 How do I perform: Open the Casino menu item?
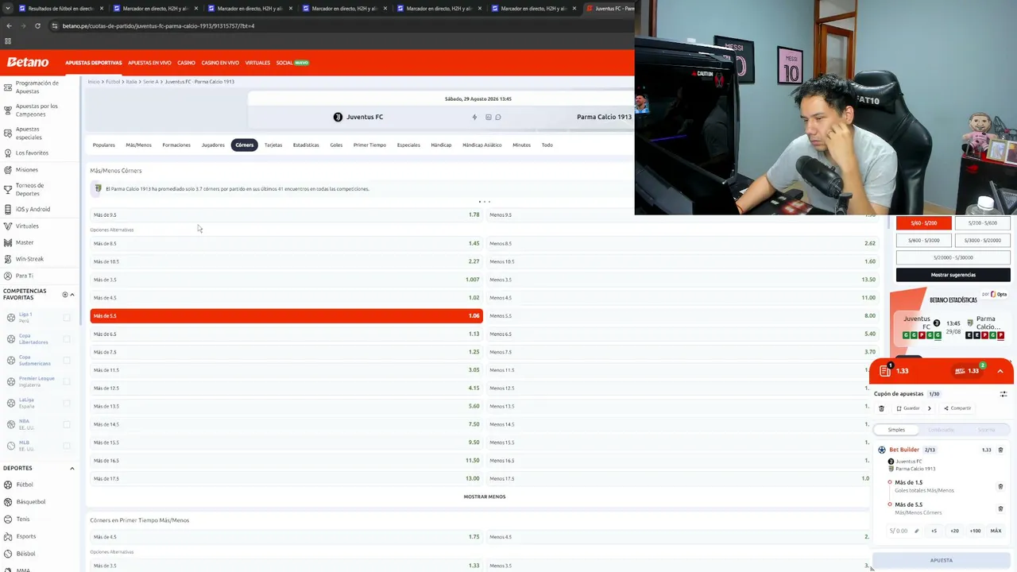coord(186,63)
